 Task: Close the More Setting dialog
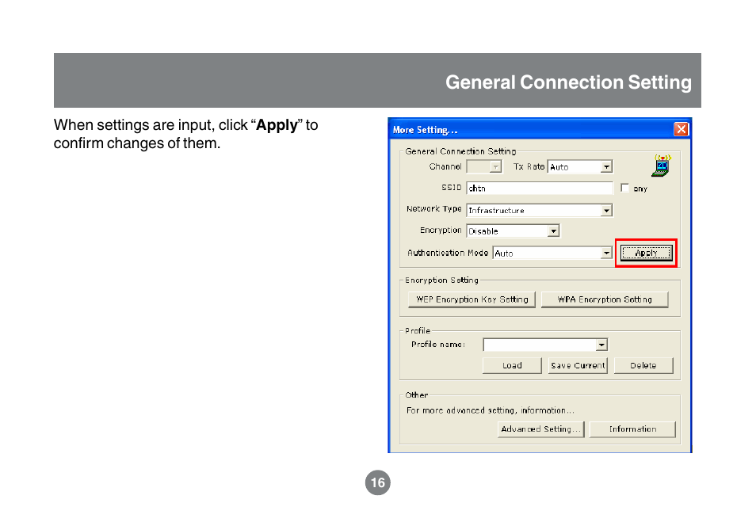[x=681, y=129]
